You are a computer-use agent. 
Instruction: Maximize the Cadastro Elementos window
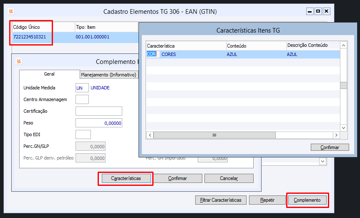tap(318, 11)
